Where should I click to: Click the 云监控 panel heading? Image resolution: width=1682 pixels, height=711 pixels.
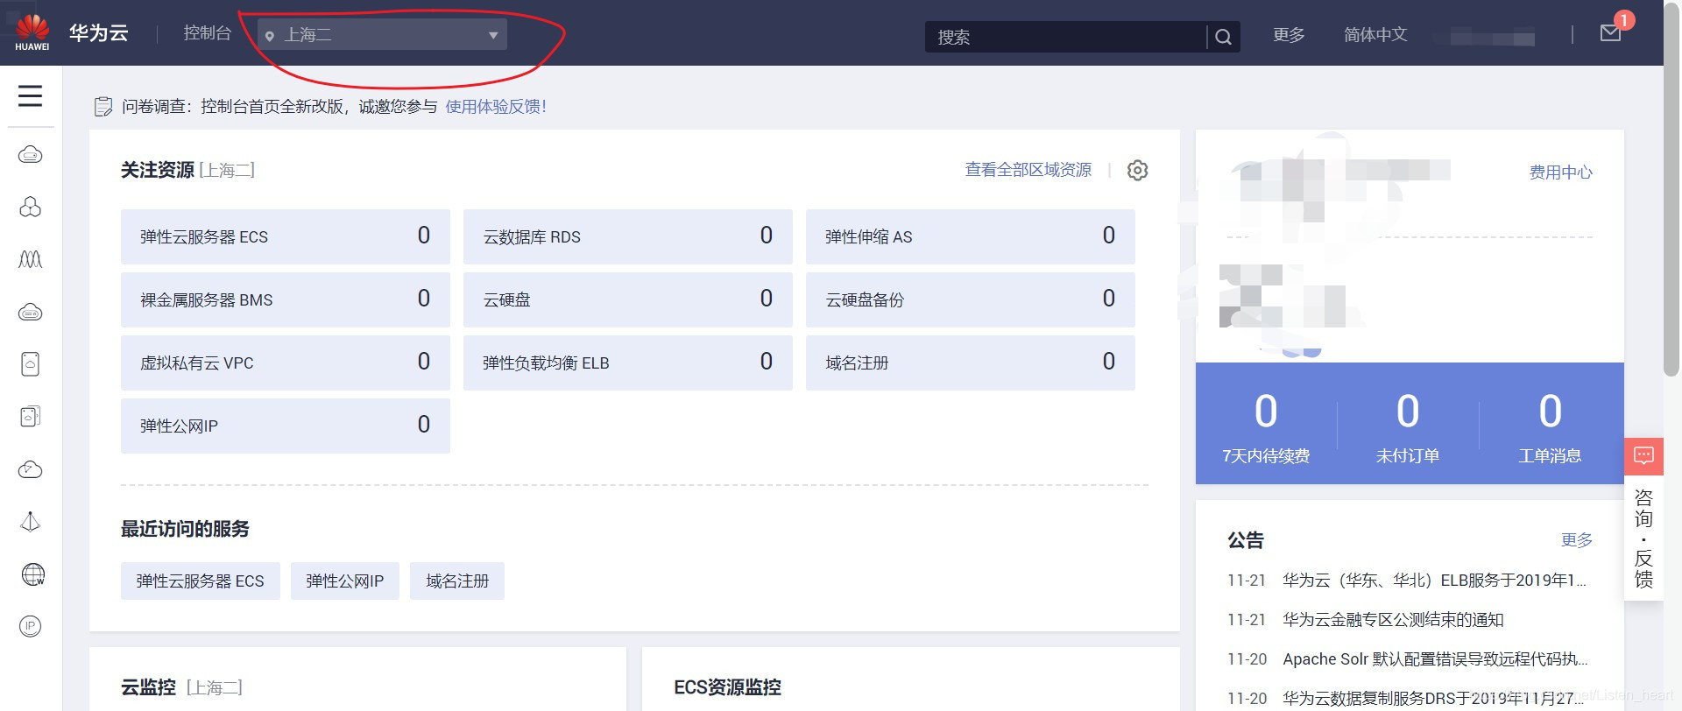(x=148, y=687)
